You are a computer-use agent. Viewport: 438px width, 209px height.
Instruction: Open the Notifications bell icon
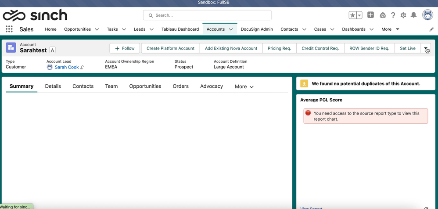coord(413,15)
